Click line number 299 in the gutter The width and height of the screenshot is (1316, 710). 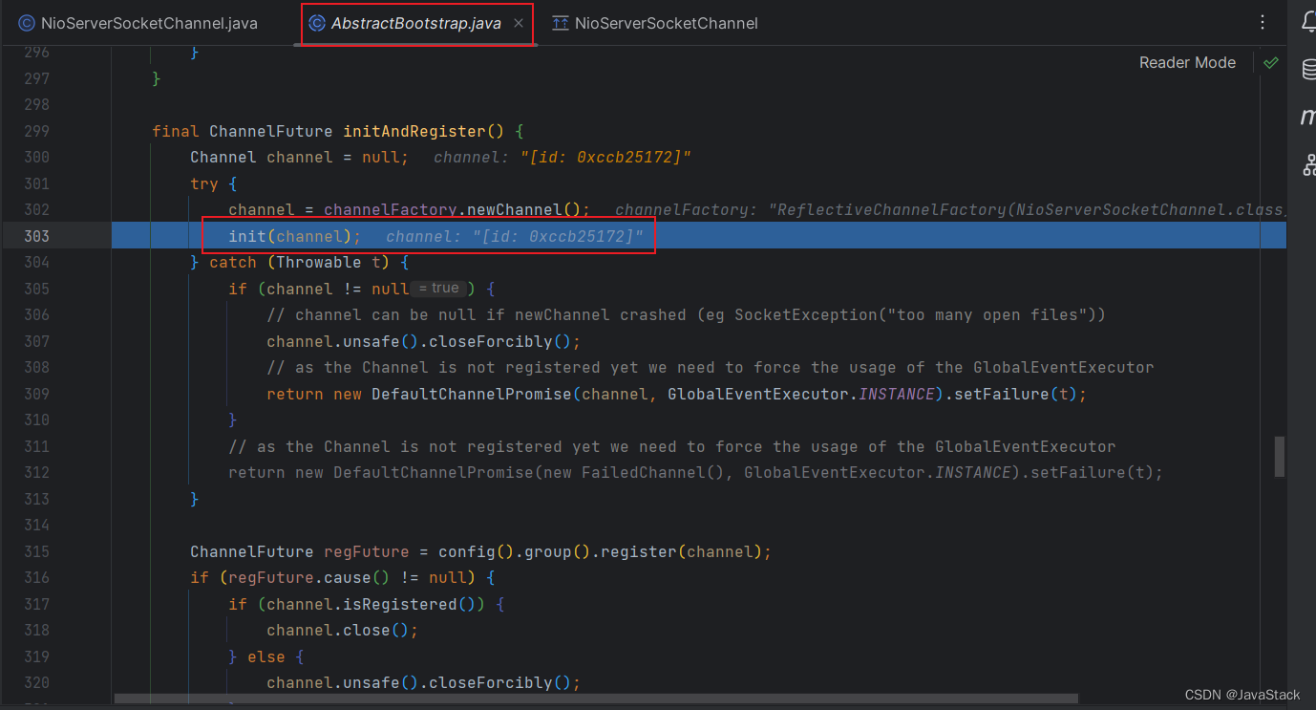tap(36, 131)
